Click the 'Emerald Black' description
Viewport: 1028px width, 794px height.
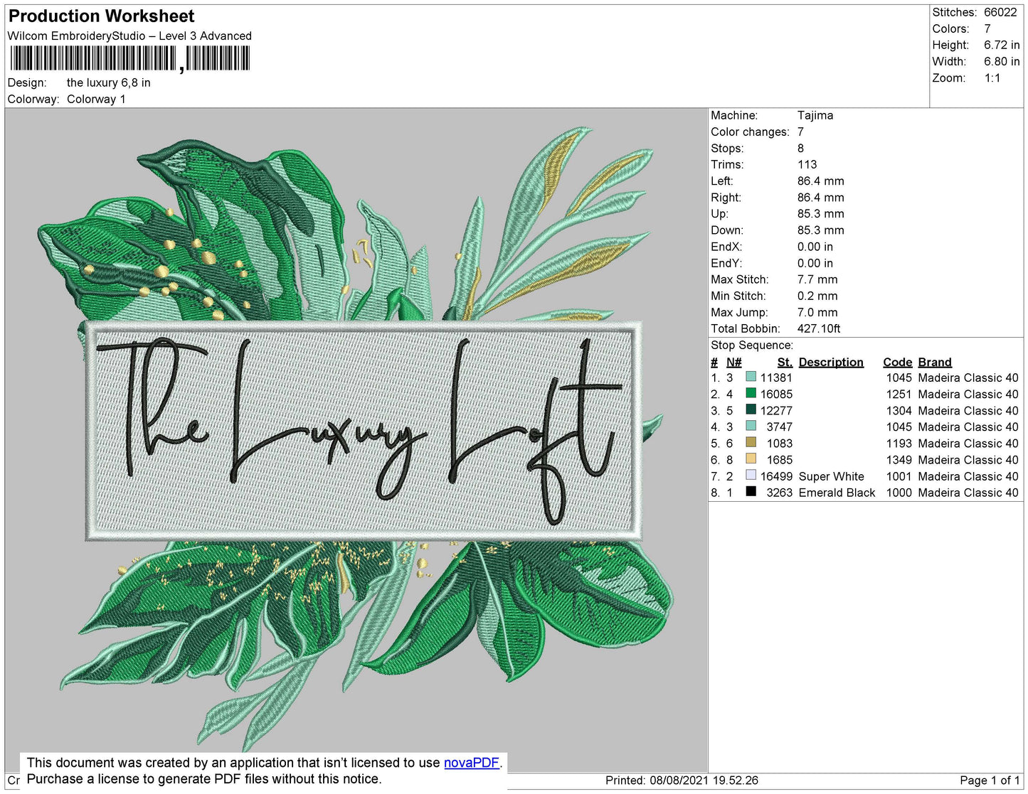[837, 493]
